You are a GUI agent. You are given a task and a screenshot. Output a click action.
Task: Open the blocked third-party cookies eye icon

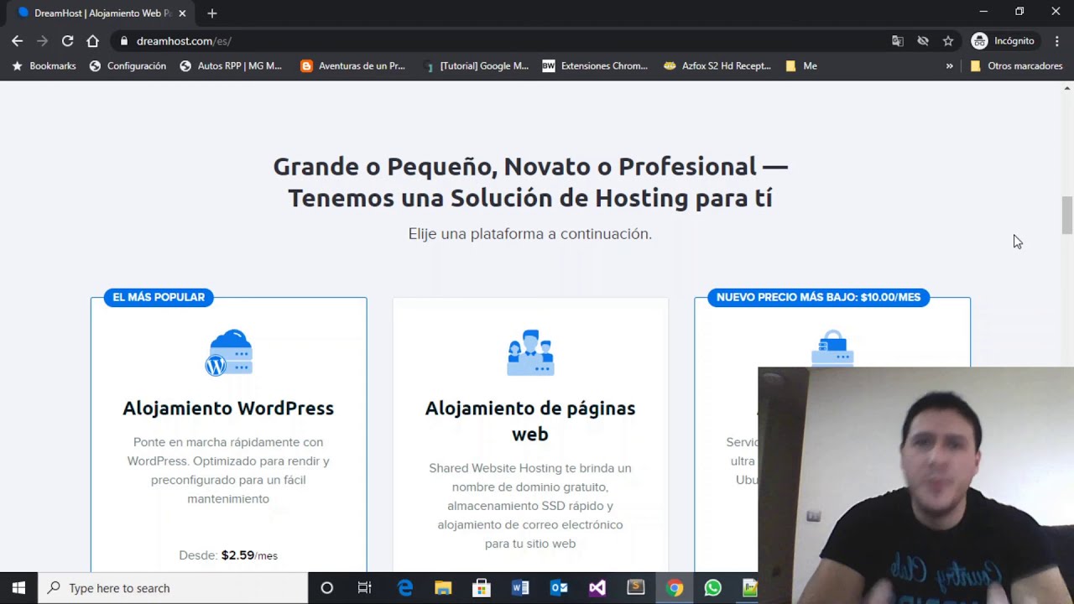pyautogui.click(x=923, y=40)
